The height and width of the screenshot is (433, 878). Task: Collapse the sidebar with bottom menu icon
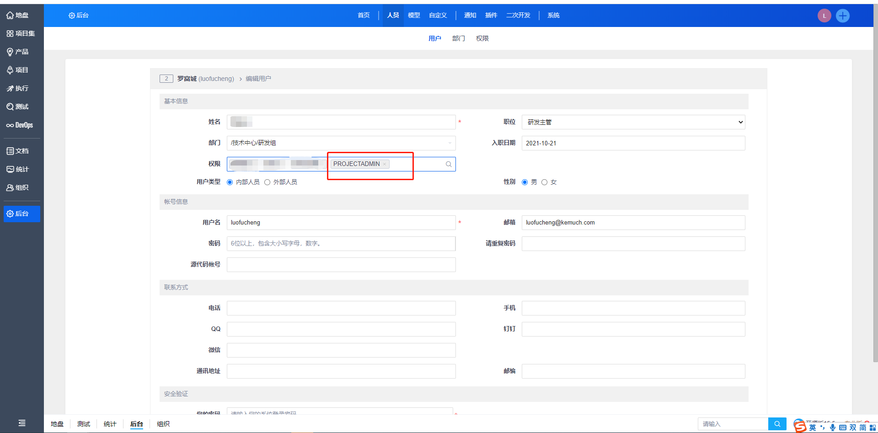click(21, 423)
